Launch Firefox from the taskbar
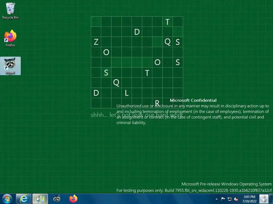 coord(73,199)
